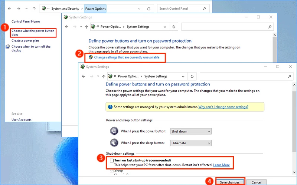Click Back arrow in front System Settings window
The height and width of the screenshot is (185, 297).
point(84,76)
